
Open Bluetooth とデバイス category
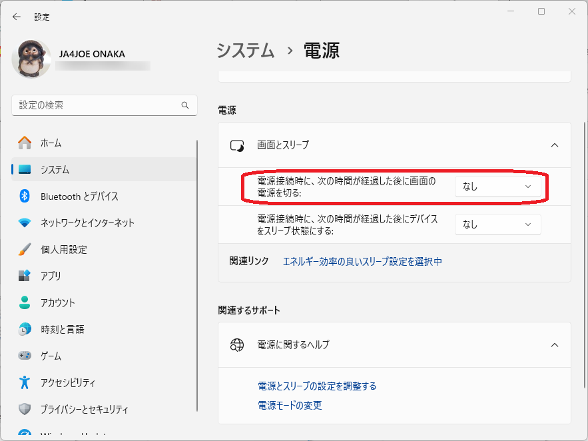(x=104, y=196)
